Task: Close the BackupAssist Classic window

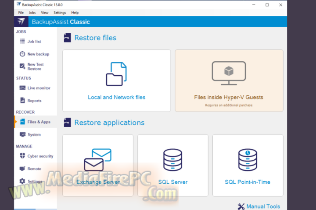Action: tap(280, 5)
